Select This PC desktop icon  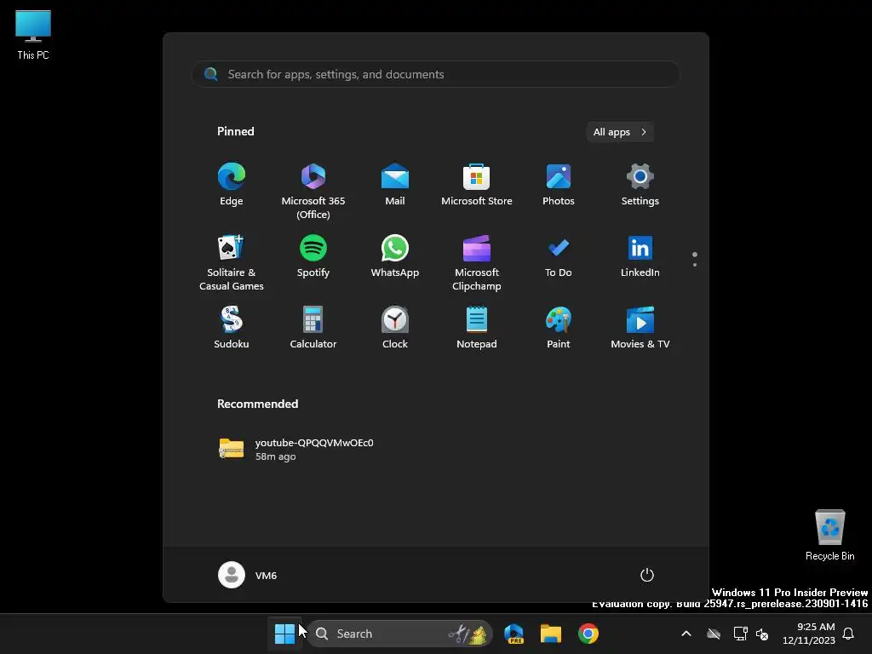[x=33, y=35]
